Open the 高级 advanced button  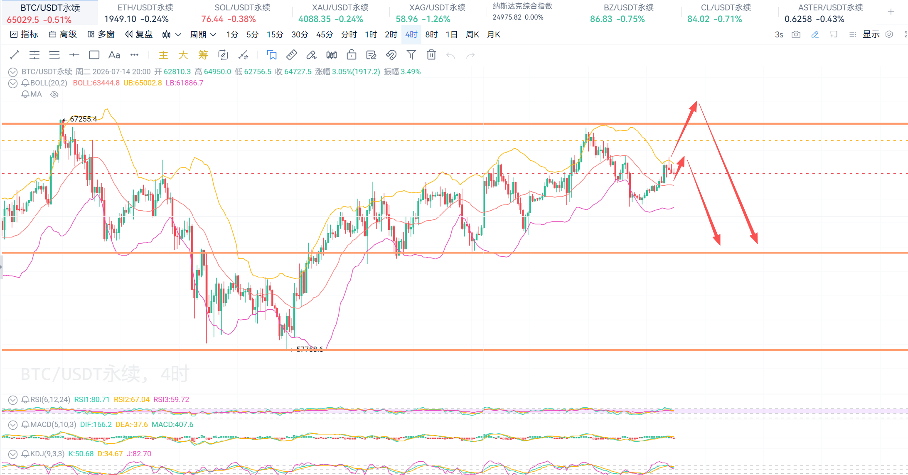[63, 34]
